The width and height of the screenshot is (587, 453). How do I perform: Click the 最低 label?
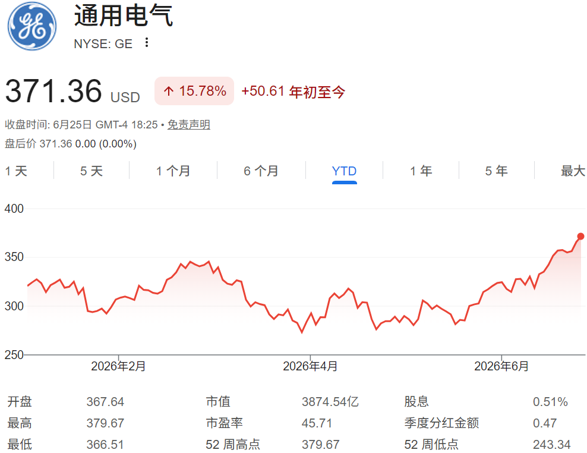[20, 445]
